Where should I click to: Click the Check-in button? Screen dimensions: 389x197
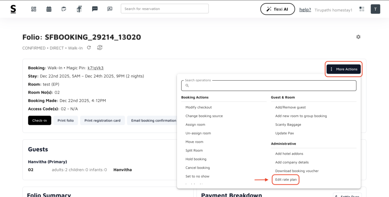pos(39,120)
